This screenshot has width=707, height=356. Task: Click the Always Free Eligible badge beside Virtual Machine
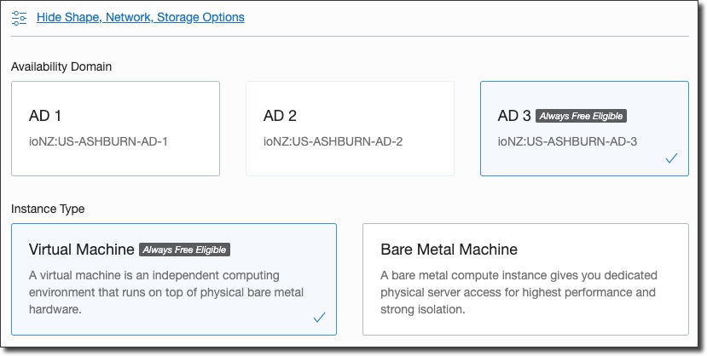184,250
